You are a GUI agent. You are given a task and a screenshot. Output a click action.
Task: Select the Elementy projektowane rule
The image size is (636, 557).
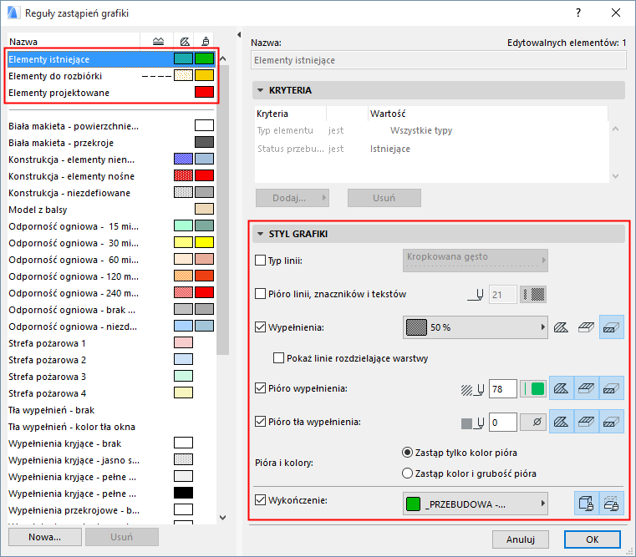click(110, 93)
